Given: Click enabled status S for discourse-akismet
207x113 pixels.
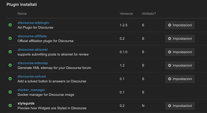Looking at the screenshot, I should [x=143, y=52].
